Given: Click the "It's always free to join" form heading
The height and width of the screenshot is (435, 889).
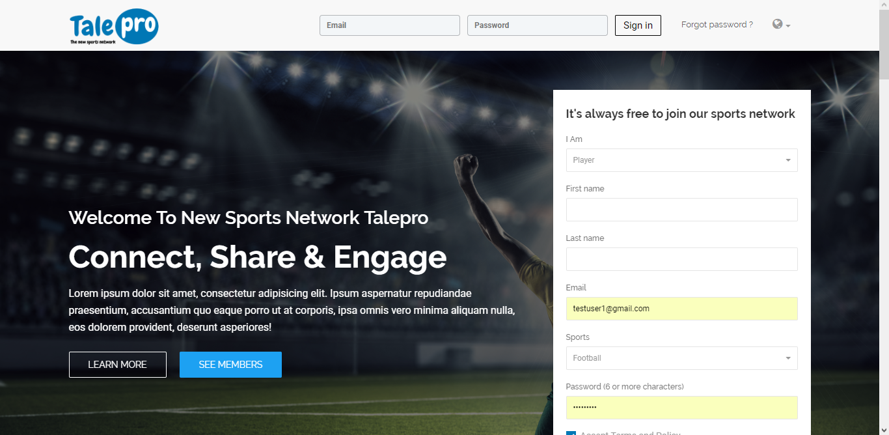Looking at the screenshot, I should [x=681, y=114].
